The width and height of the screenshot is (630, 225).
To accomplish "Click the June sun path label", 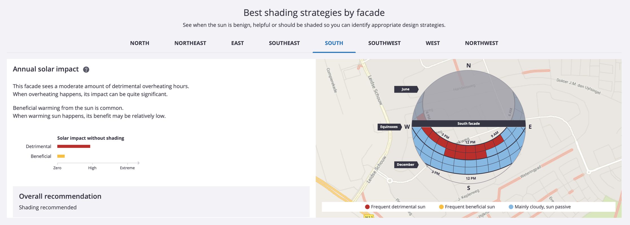I will pos(406,89).
